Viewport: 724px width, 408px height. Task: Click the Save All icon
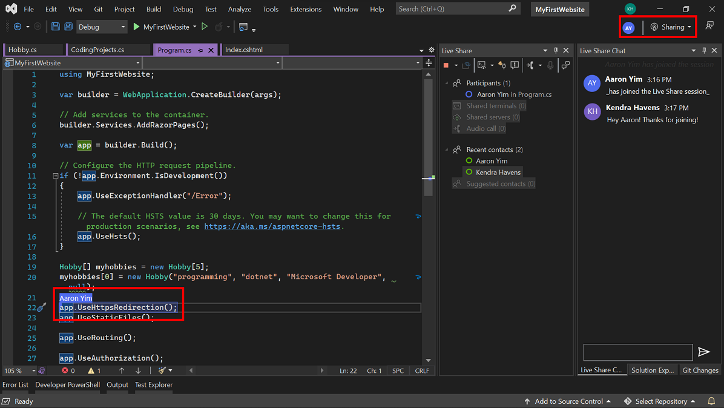coord(68,27)
